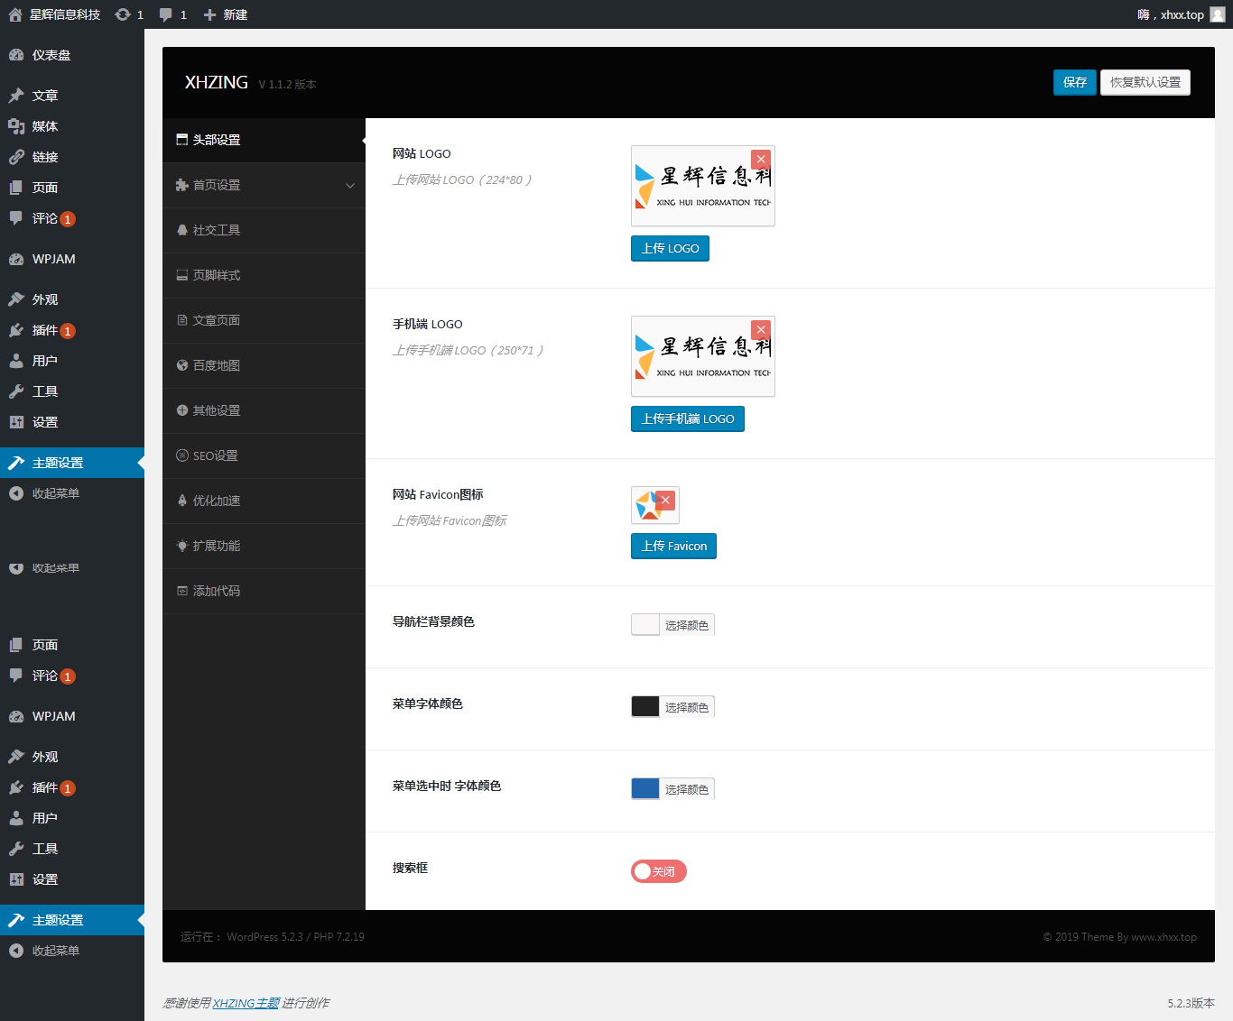Open the 菜单选中时字体颜色 选择颜色 picker
1233x1021 pixels.
click(x=686, y=789)
